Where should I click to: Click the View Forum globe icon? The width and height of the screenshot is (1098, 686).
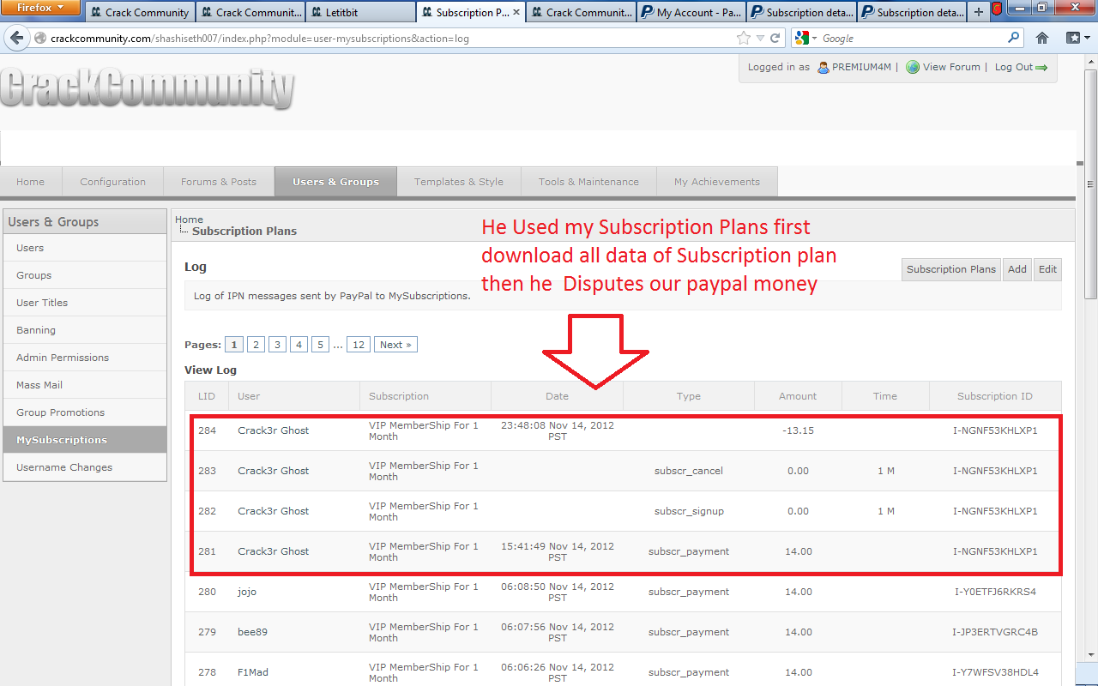913,67
